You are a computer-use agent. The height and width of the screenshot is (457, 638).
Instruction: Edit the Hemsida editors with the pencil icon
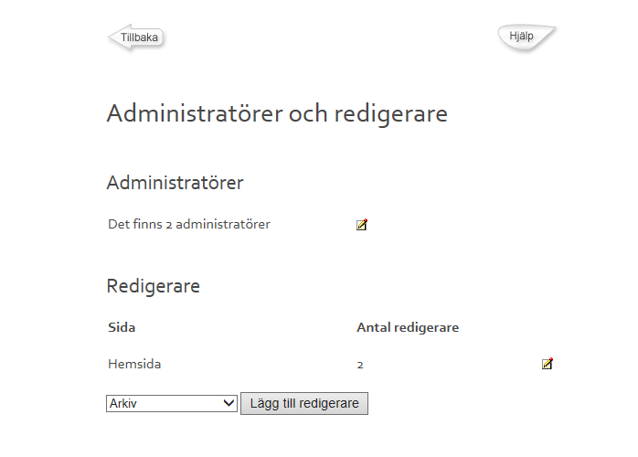coord(548,364)
